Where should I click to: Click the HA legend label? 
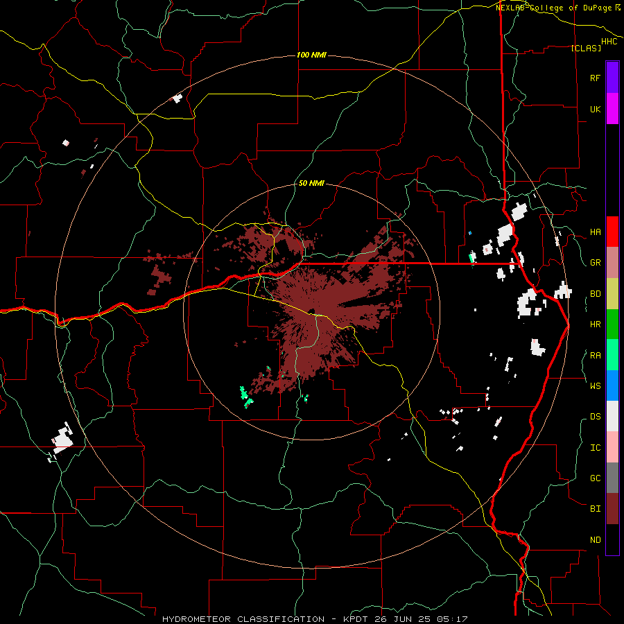click(x=595, y=232)
